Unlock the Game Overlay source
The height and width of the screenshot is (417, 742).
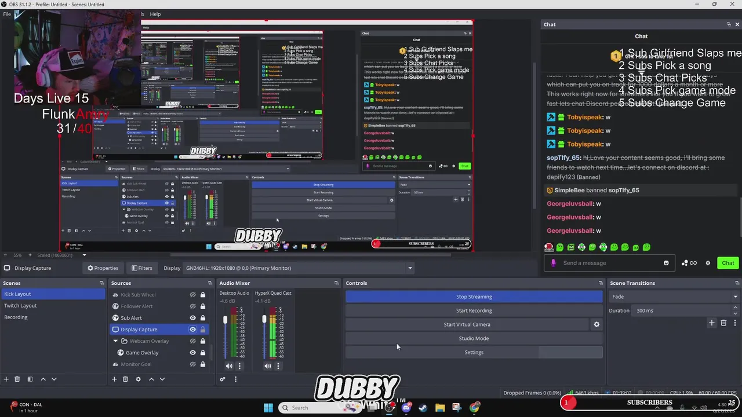(203, 353)
